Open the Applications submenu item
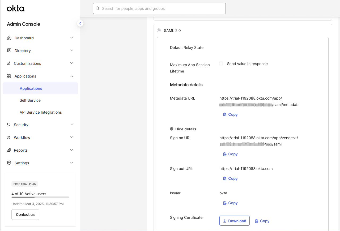340x231 pixels. click(40, 88)
